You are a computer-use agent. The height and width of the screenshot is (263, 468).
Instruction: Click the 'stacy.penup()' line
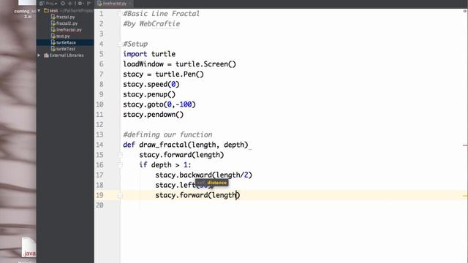[149, 94]
